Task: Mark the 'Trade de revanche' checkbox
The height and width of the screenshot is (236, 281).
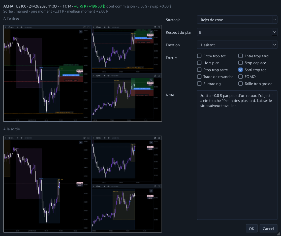Action: (199, 76)
